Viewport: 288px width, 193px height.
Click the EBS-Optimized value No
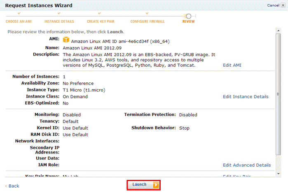pos(66,103)
